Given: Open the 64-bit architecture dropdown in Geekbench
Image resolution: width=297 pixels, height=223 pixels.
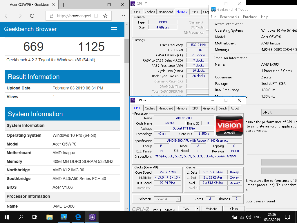Looking at the screenshot, I should [279, 112].
